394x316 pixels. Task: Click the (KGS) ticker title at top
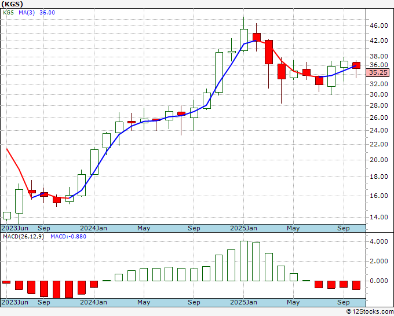[13, 5]
